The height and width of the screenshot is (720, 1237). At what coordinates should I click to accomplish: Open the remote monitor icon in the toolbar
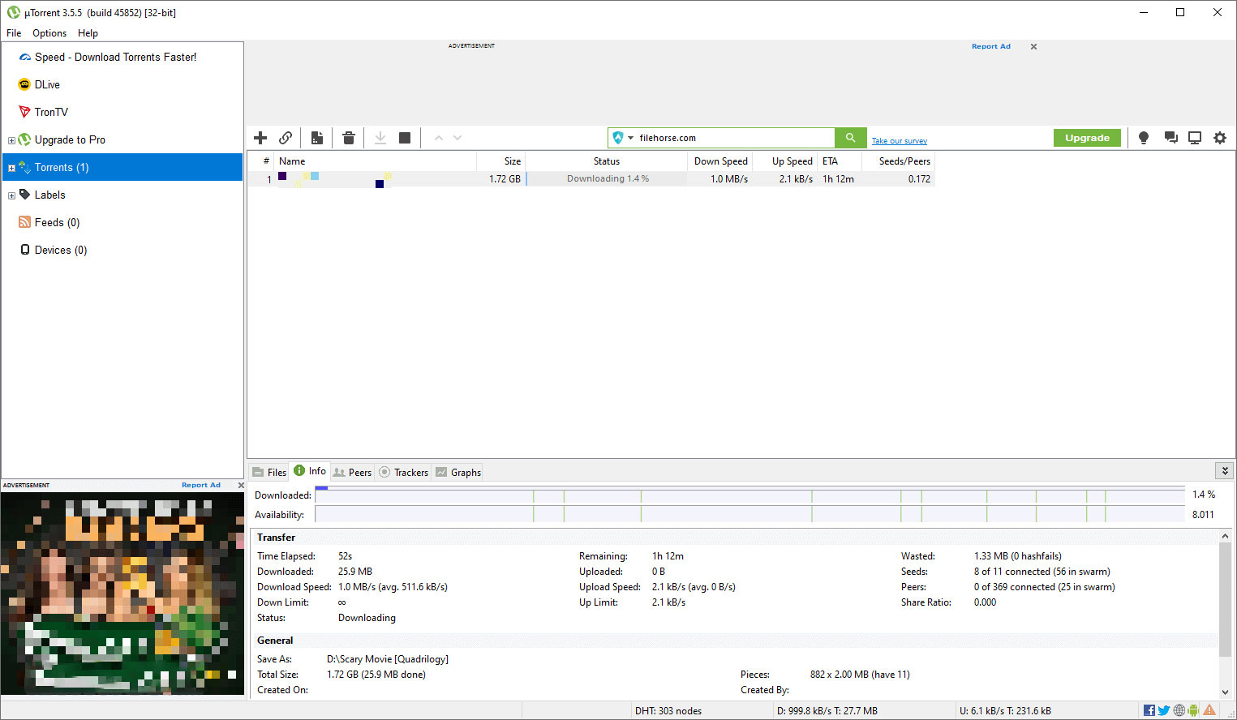click(x=1195, y=138)
